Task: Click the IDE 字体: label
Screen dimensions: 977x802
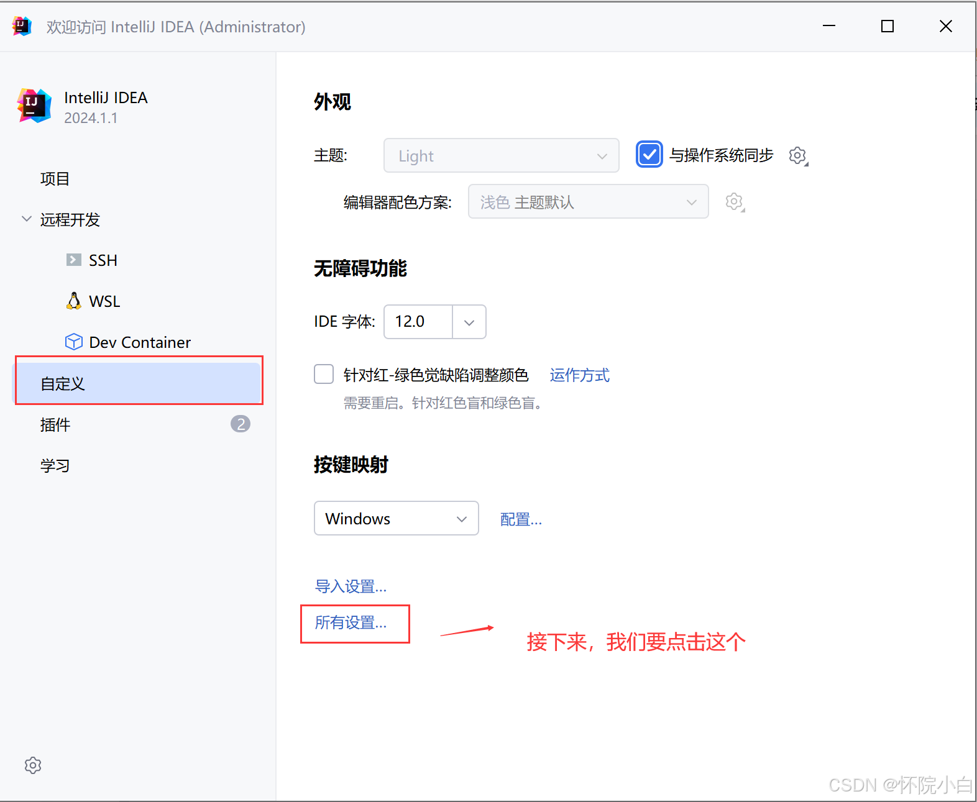Action: click(345, 322)
